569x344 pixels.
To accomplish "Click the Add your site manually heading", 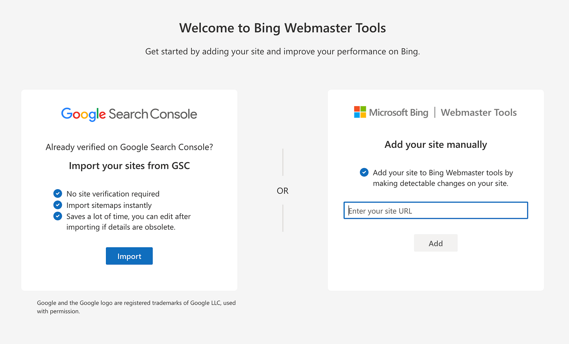I will (436, 145).
